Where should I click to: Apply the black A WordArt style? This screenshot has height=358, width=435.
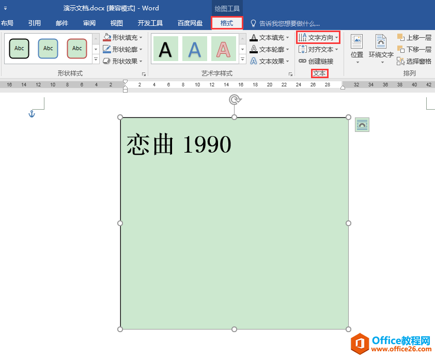click(166, 49)
